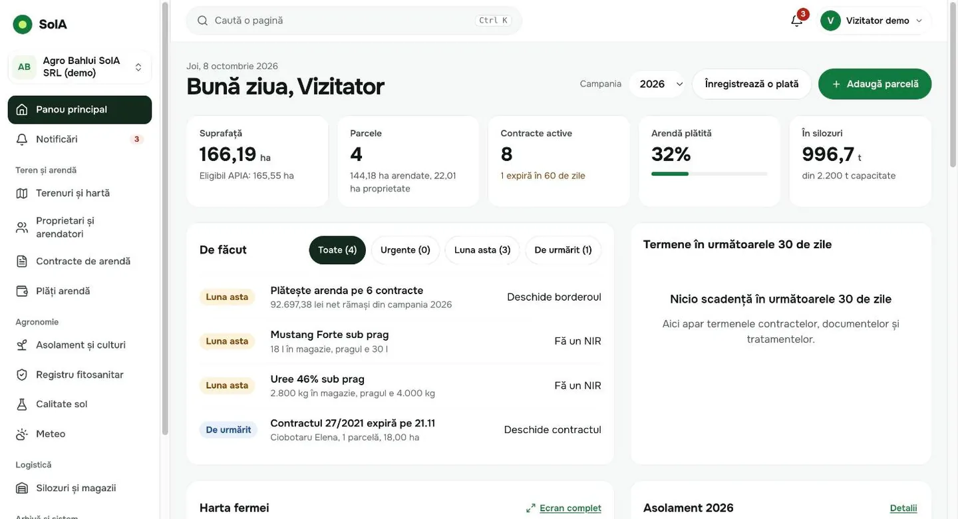The width and height of the screenshot is (958, 519).
Task: Click the Silozuri și magazii warehouse icon
Action: coord(22,488)
